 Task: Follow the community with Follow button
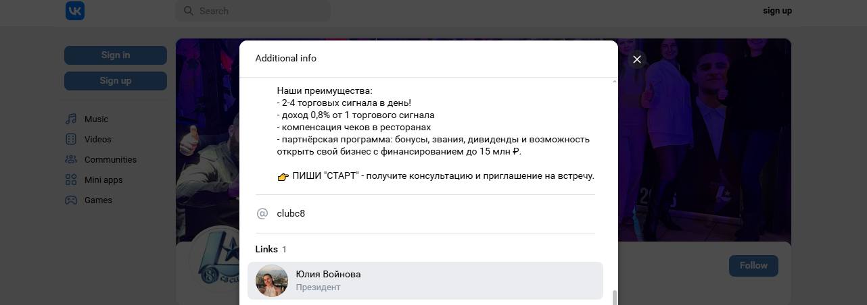coord(753,265)
